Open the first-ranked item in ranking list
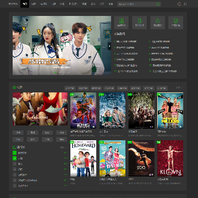Viewport: 198px width, 198px height. pyautogui.click(x=40, y=153)
